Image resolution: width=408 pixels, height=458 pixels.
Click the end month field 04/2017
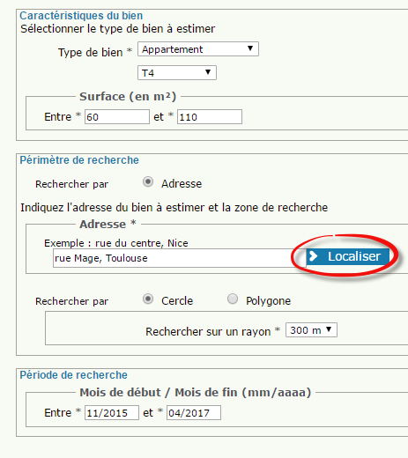click(x=194, y=413)
